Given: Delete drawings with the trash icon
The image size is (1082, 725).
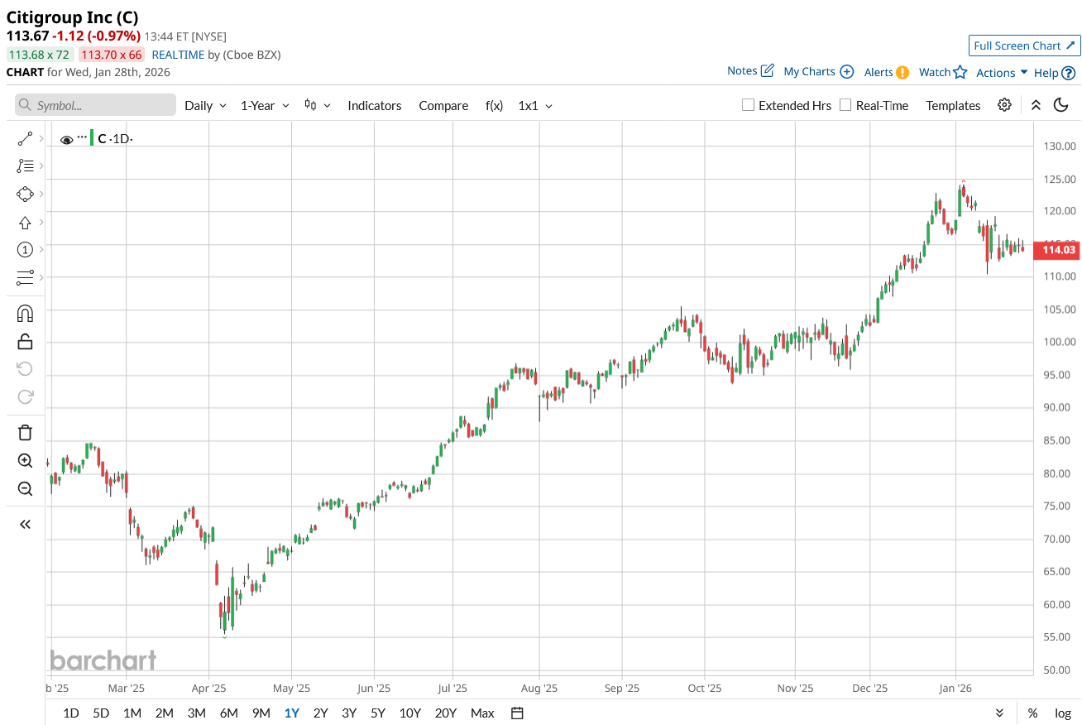Looking at the screenshot, I should tap(25, 432).
